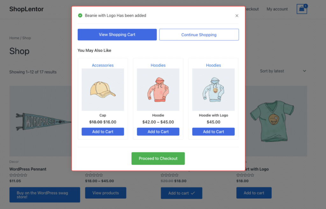Click the pink Hoodie product illustration

pyautogui.click(x=158, y=89)
